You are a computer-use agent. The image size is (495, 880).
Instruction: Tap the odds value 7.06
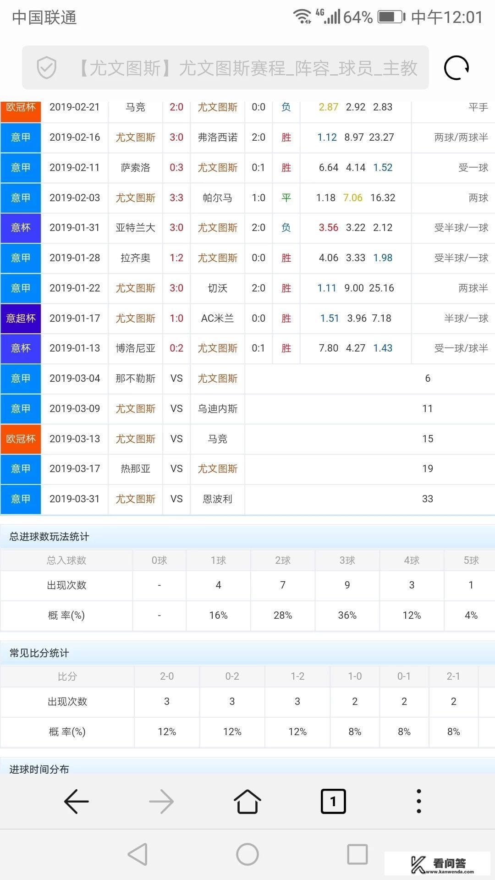coord(353,198)
